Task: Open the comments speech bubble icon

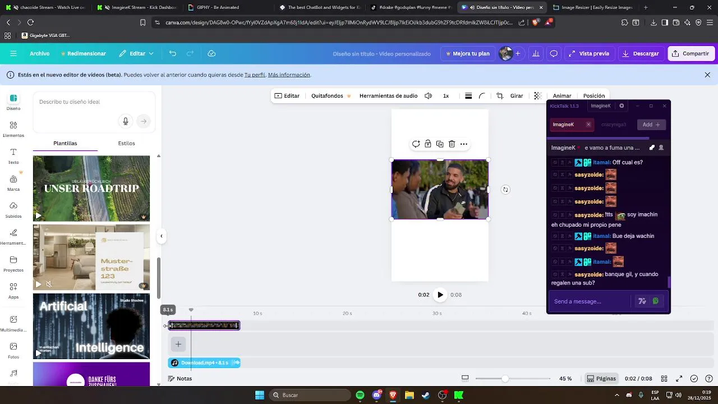Action: coord(554,53)
